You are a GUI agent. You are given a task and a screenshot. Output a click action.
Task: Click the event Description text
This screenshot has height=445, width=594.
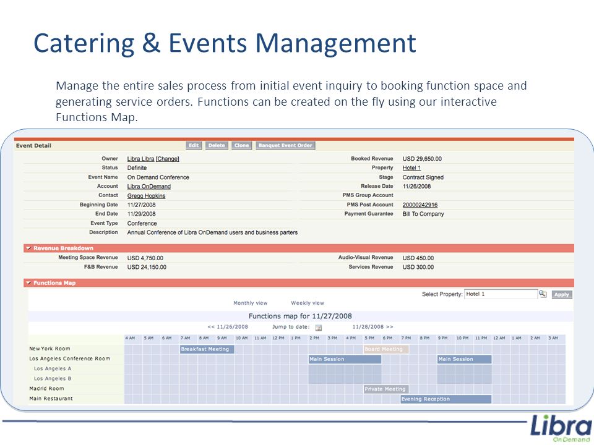point(212,233)
